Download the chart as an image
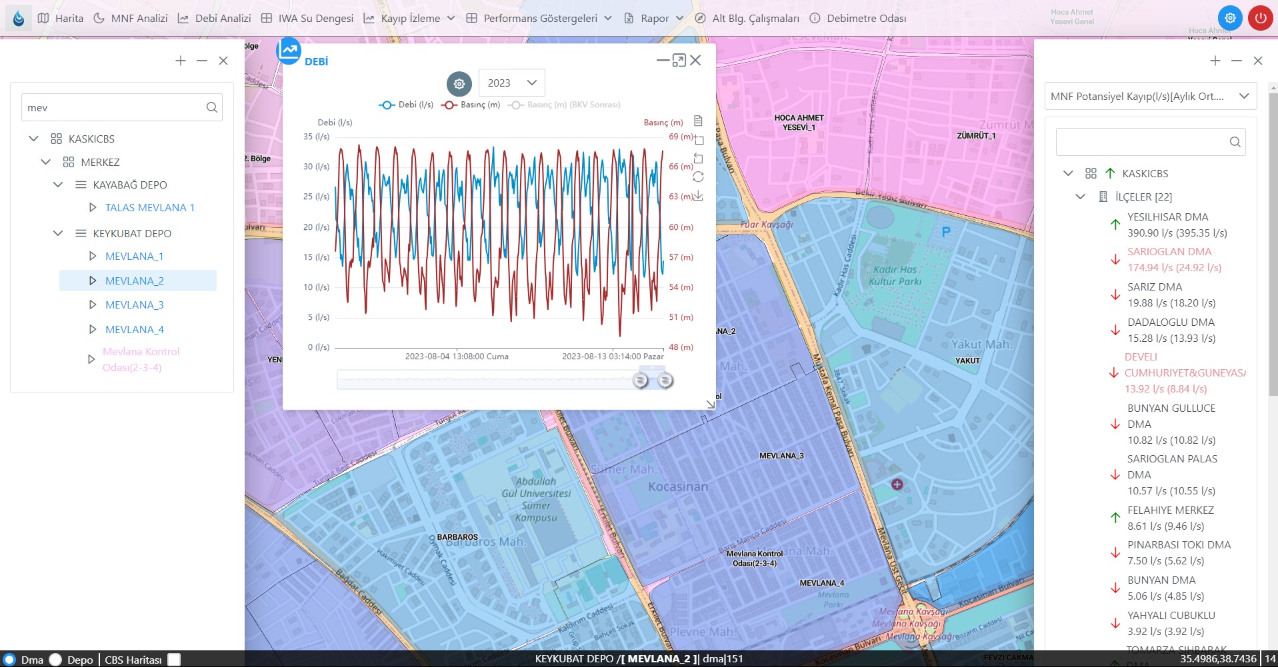Screen dimensions: 1278x667 [x=698, y=196]
